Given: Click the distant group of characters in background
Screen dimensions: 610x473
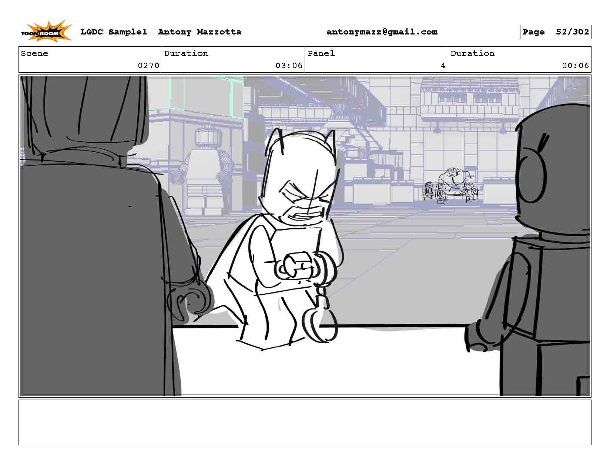Looking at the screenshot, I should pos(451,185).
